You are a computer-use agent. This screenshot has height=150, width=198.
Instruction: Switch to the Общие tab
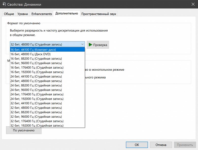9,14
